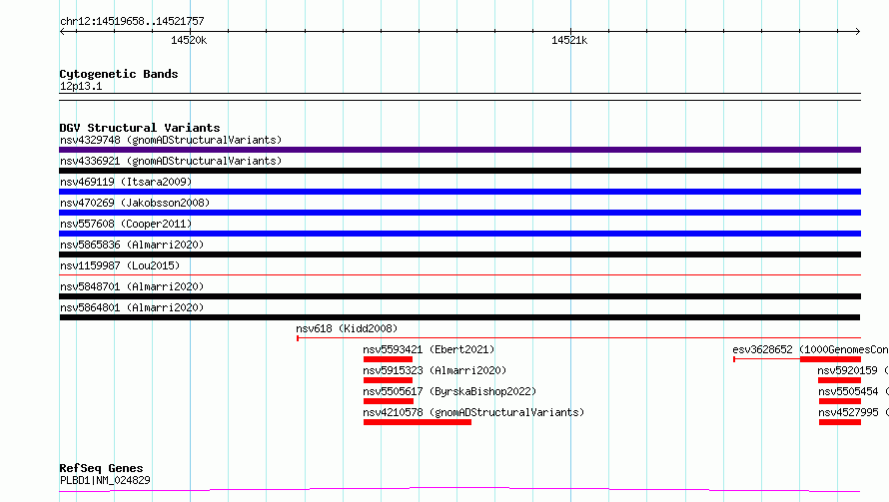Image resolution: width=889 pixels, height=502 pixels.
Task: Click the red bar under nsv5593421
Action: (388, 359)
